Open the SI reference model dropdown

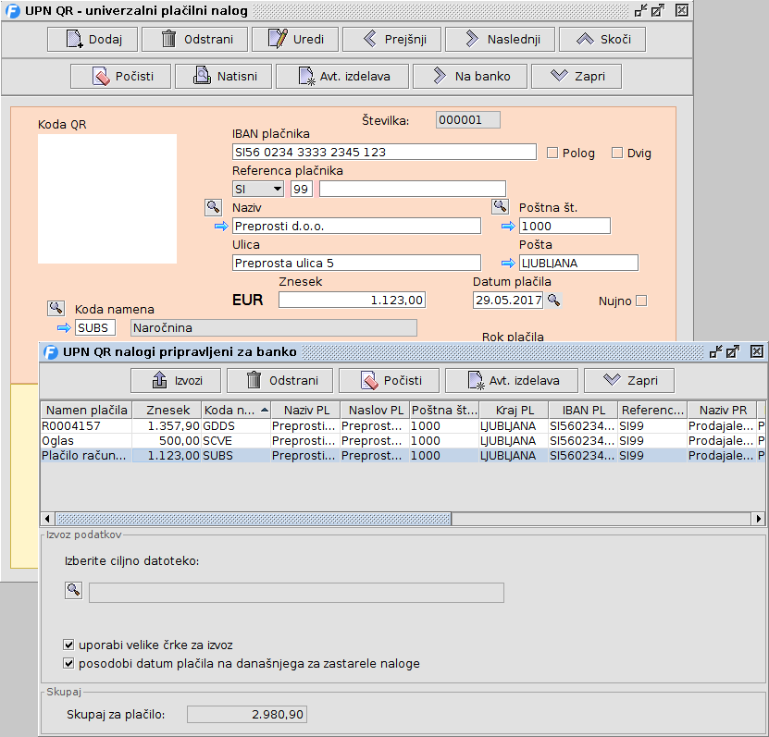[258, 189]
